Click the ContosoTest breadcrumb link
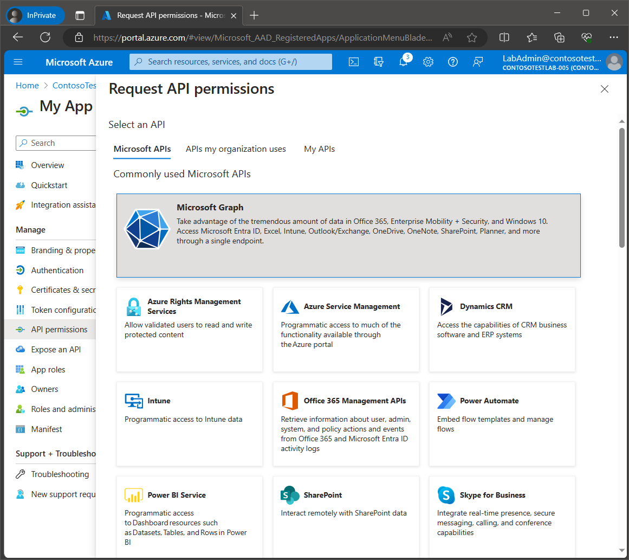629x560 pixels. pos(74,86)
